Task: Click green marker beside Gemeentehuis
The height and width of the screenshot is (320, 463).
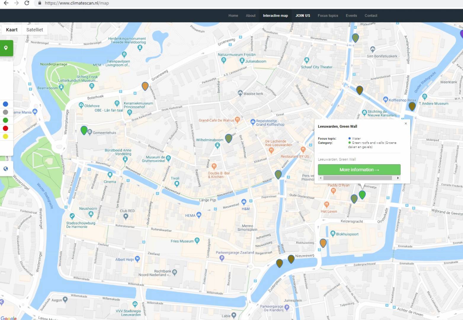Action: tap(84, 130)
